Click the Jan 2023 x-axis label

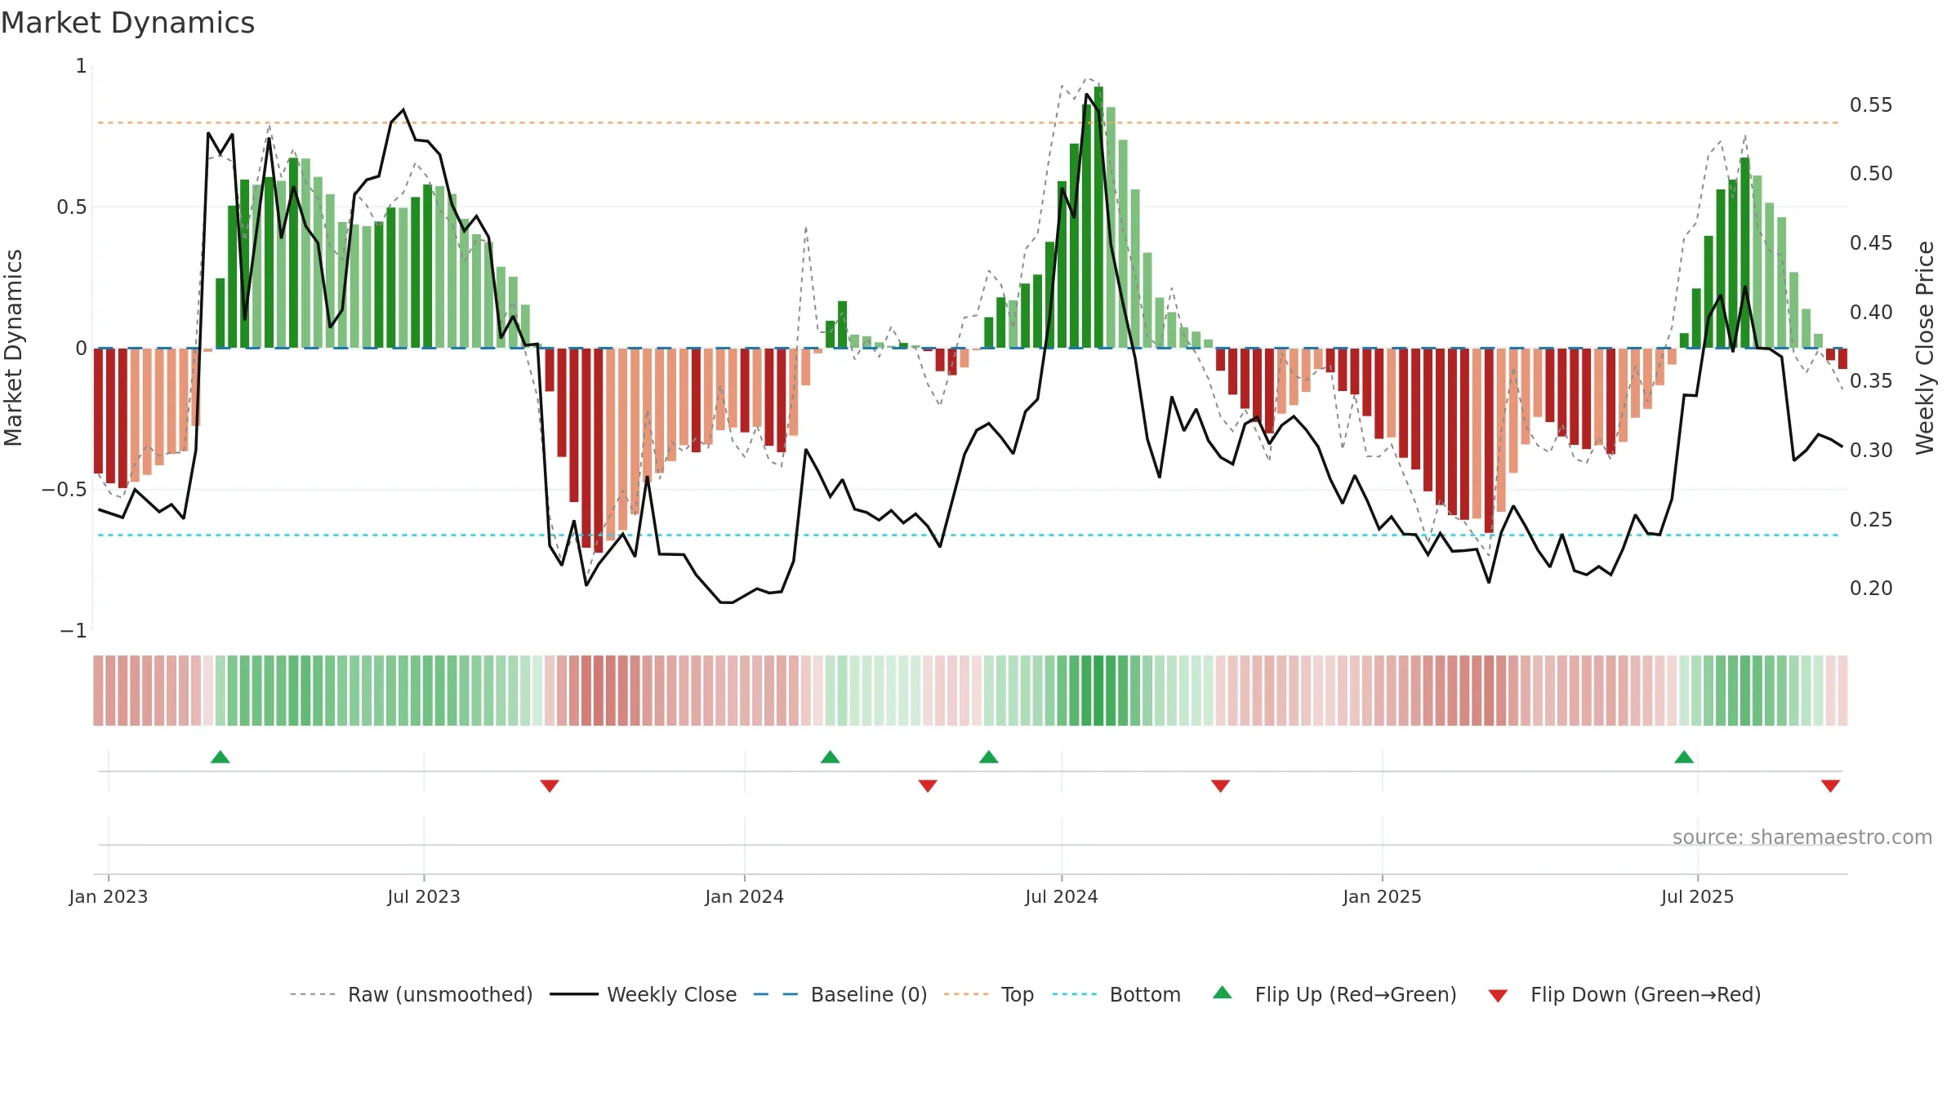pos(109,896)
